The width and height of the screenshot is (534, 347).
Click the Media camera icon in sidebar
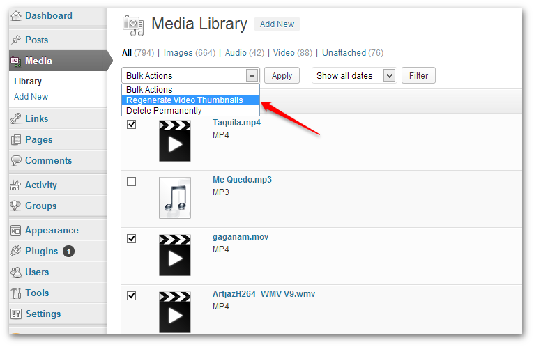click(16, 61)
